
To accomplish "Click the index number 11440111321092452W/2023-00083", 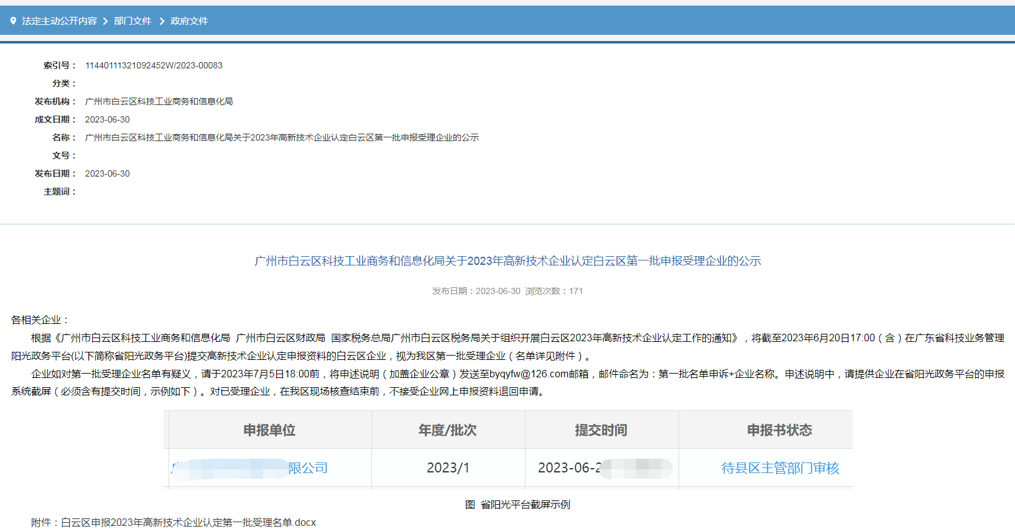I will (x=154, y=65).
